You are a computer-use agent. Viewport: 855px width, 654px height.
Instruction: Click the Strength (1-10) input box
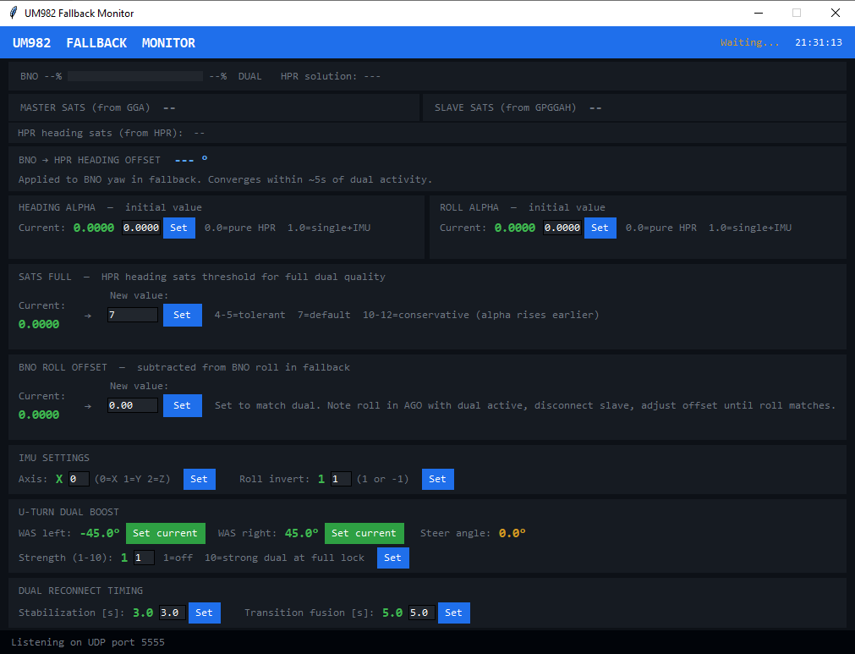pos(144,558)
